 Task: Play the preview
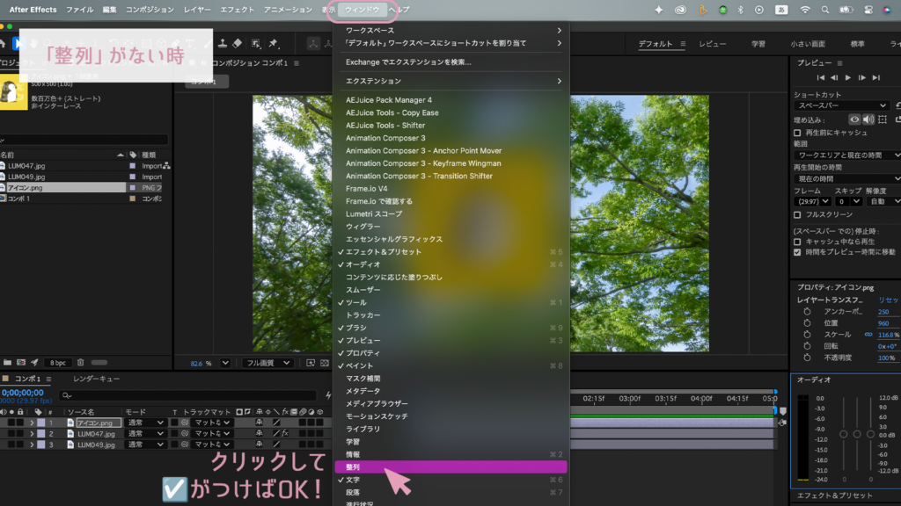[848, 78]
